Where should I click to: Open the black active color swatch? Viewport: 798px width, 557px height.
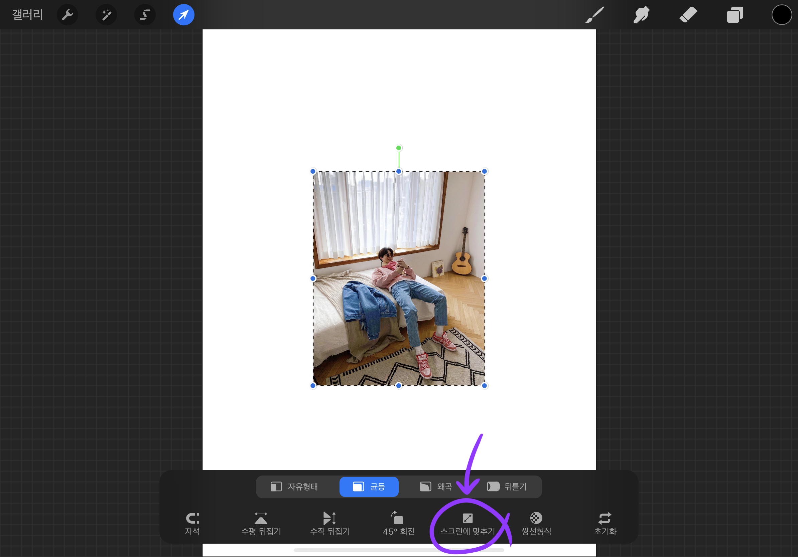tap(782, 15)
